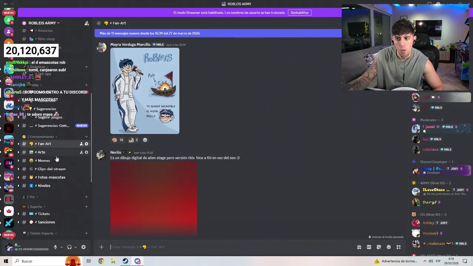
Task: Toggle the reaction with count 2
Action: [x=133, y=140]
